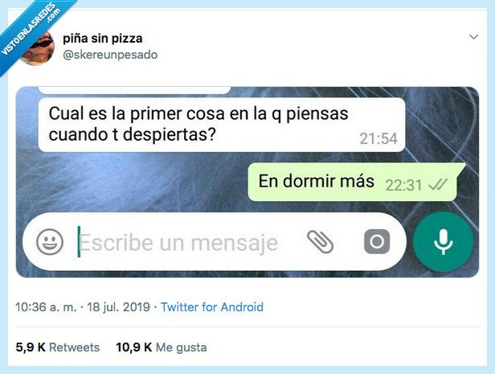Viewport: 495px width, 374px height.
Task: Open the 'Twitter for Android' link
Action: (x=212, y=307)
